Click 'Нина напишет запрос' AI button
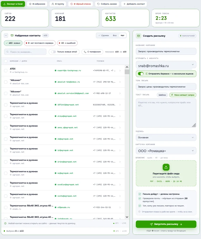The image size is (201, 239). pos(183,95)
